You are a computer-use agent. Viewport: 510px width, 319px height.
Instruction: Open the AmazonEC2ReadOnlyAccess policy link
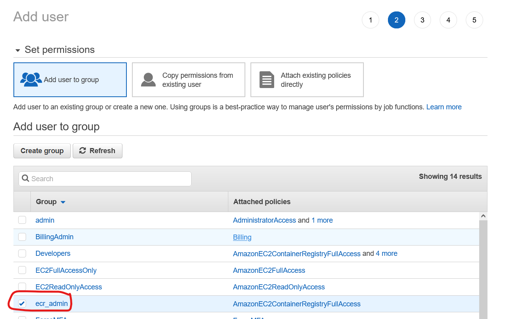click(279, 287)
